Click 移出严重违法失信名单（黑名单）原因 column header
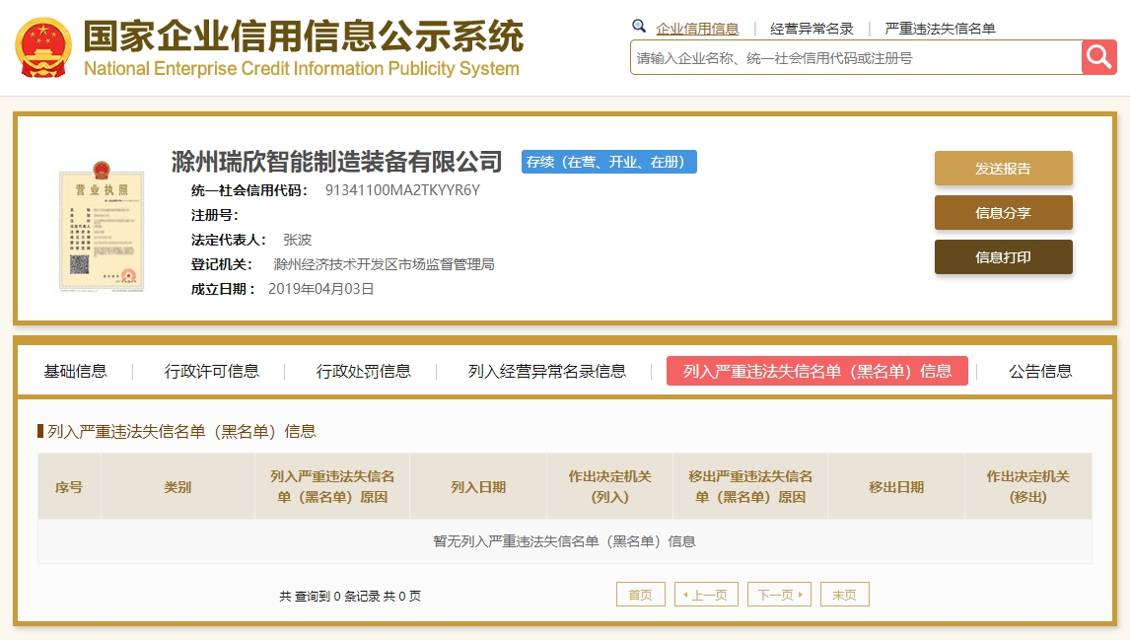The image size is (1130, 640). (x=750, y=487)
